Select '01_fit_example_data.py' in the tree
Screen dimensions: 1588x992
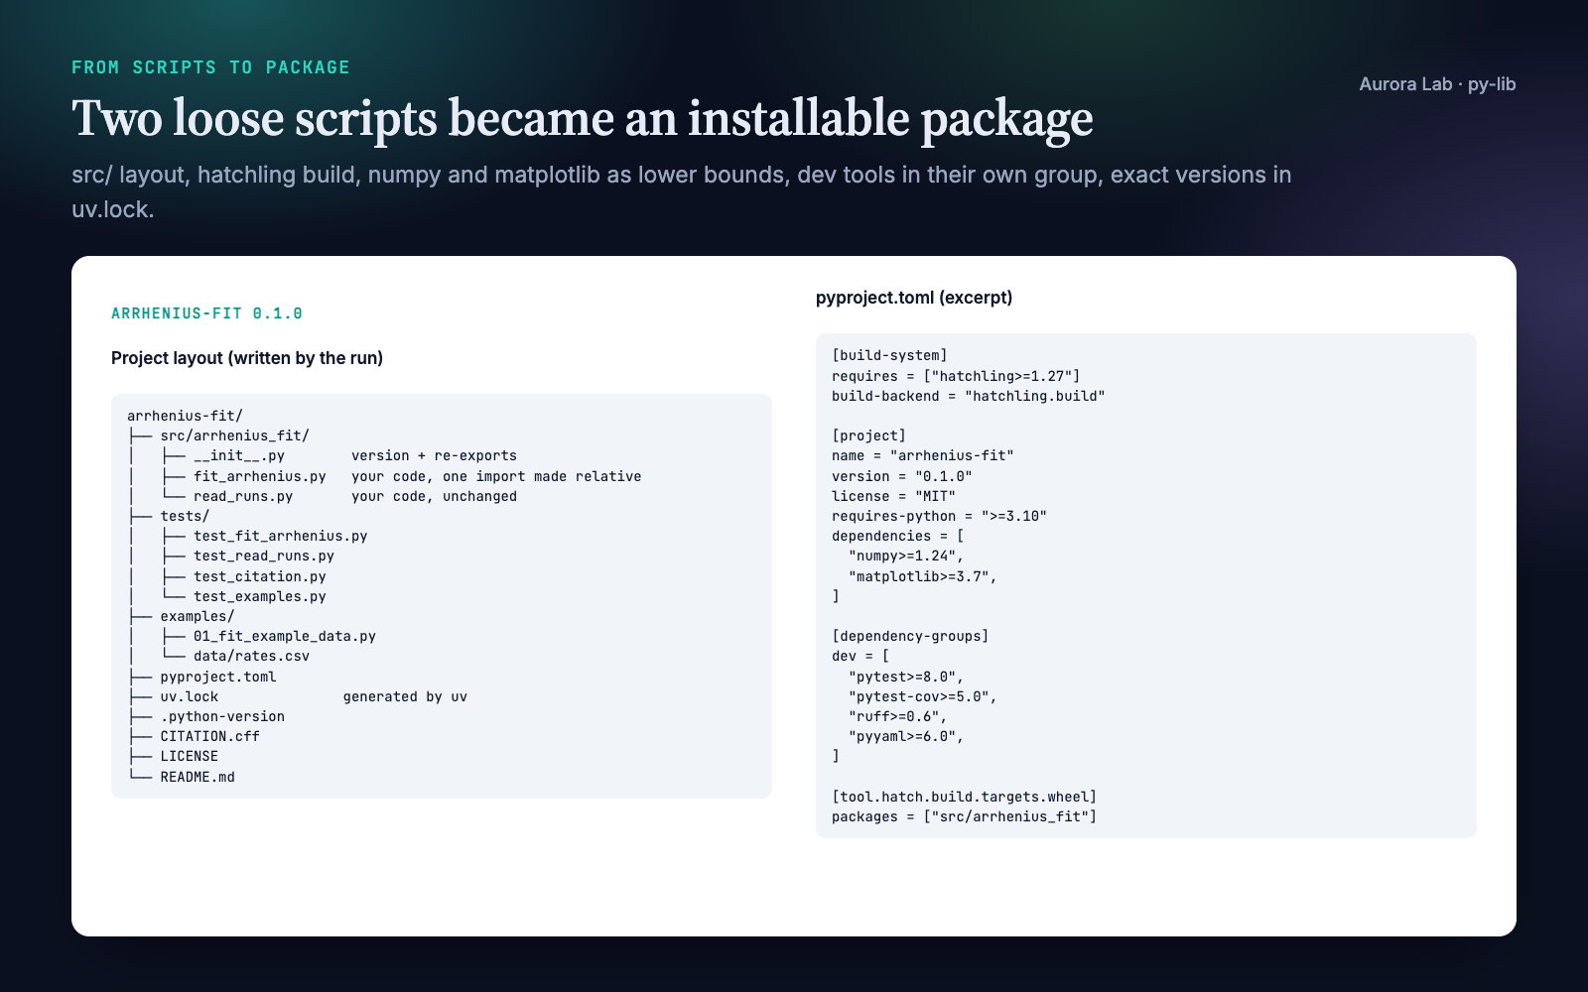(x=285, y=636)
